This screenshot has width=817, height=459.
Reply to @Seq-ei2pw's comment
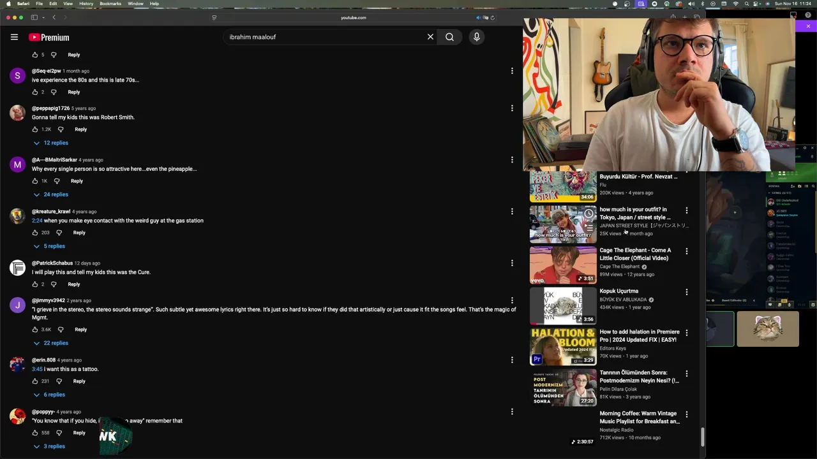tap(74, 92)
